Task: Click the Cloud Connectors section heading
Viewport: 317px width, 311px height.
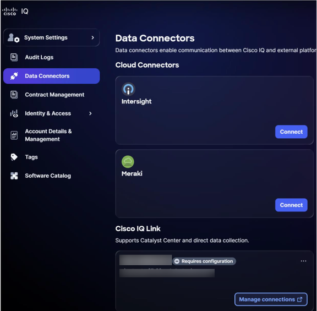Action: (x=147, y=65)
